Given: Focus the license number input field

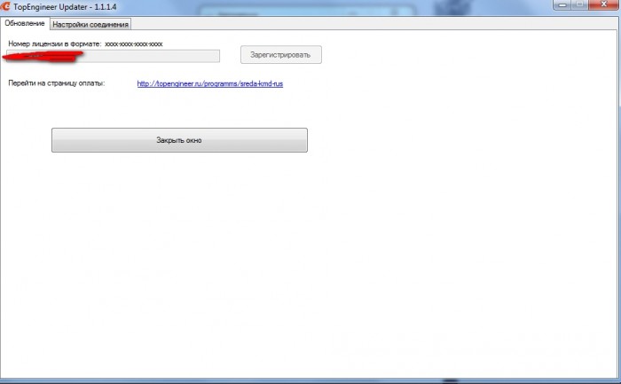Looking at the screenshot, I should pyautogui.click(x=113, y=56).
